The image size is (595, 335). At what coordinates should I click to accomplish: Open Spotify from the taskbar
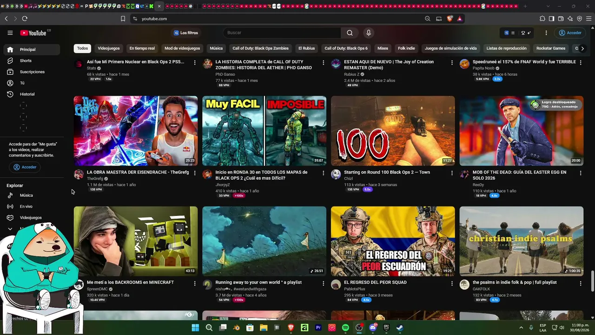345,328
